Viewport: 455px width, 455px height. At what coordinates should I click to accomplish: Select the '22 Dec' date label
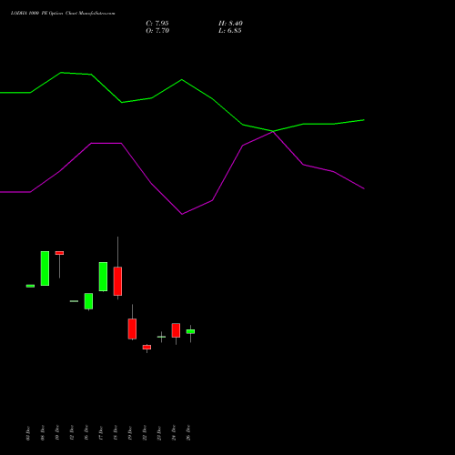tap(145, 432)
